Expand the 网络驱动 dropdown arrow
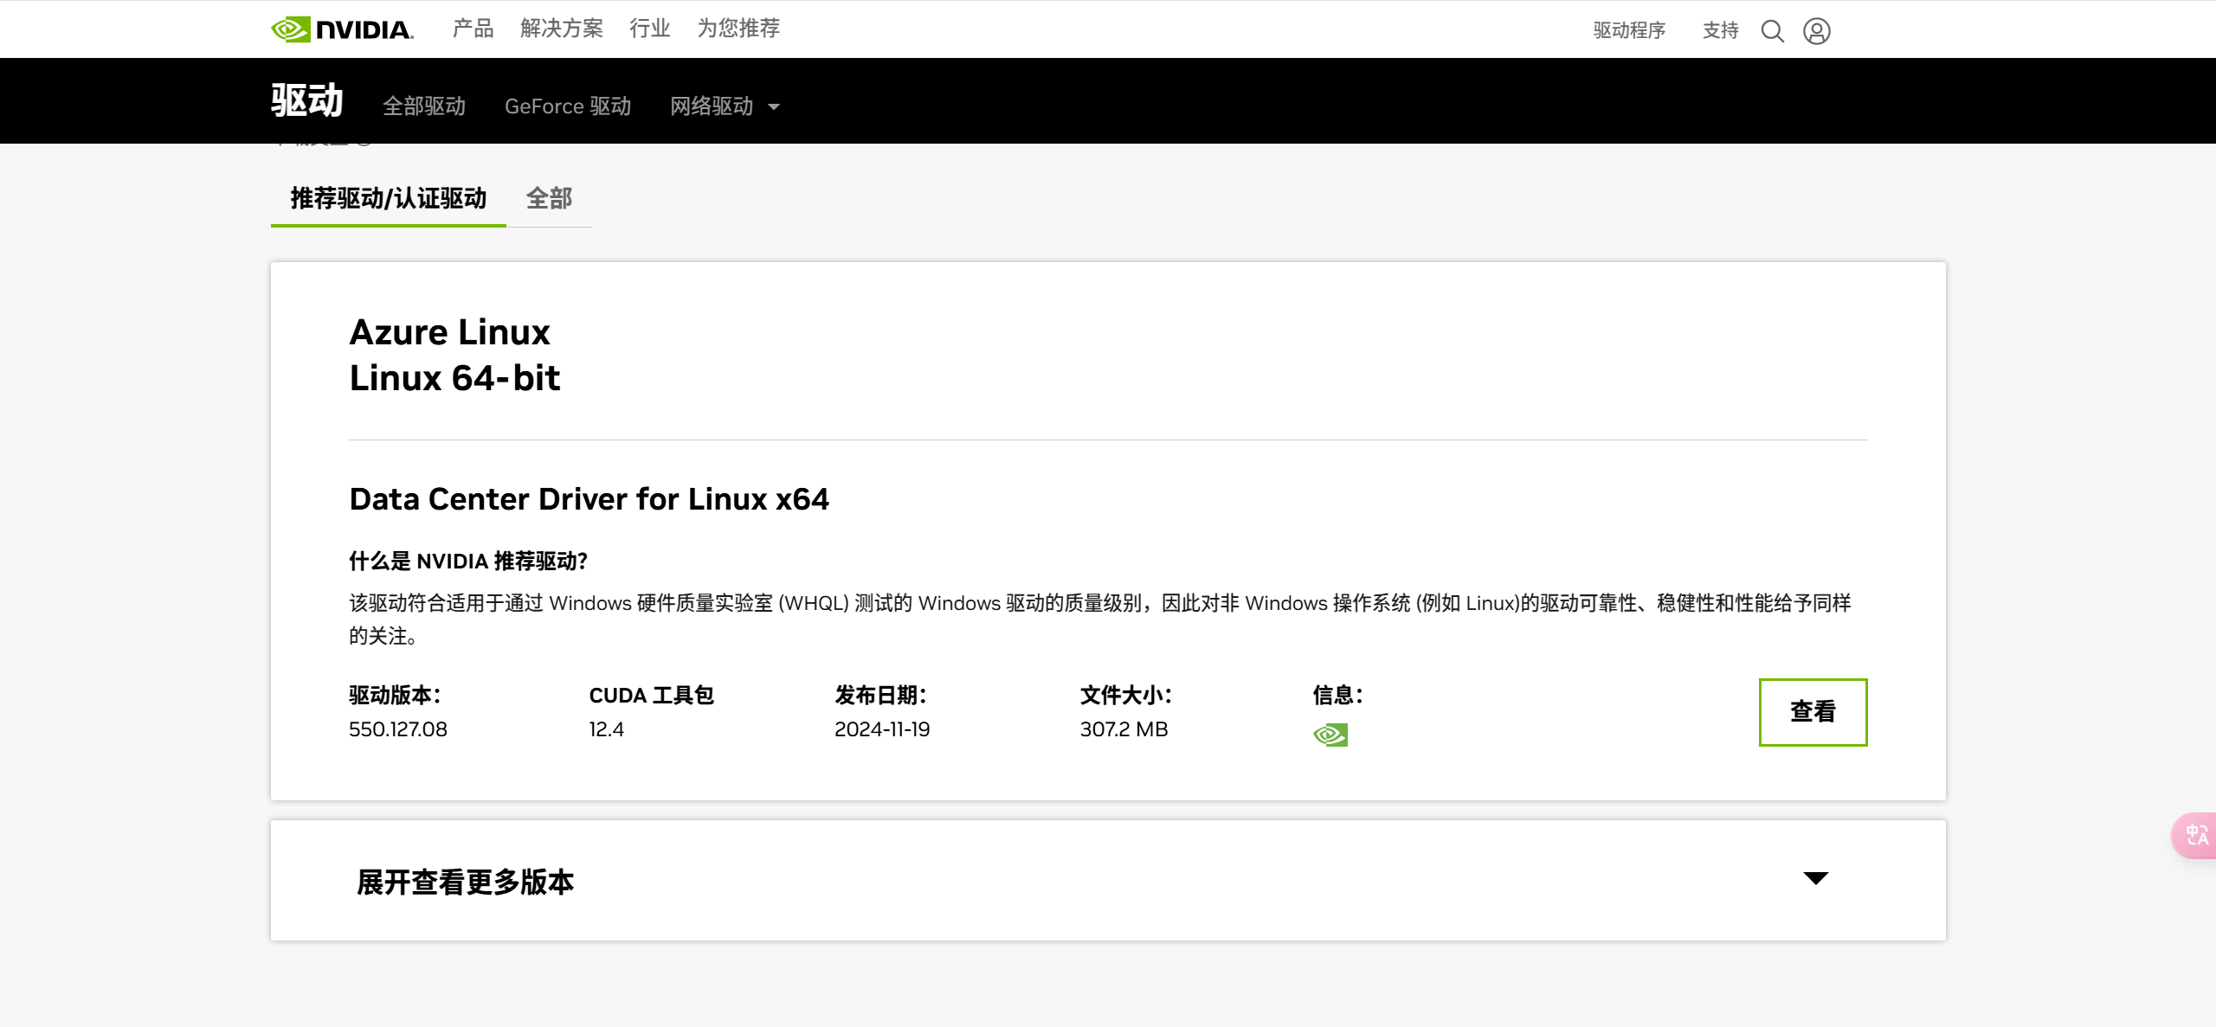The height and width of the screenshot is (1027, 2216). tap(774, 107)
